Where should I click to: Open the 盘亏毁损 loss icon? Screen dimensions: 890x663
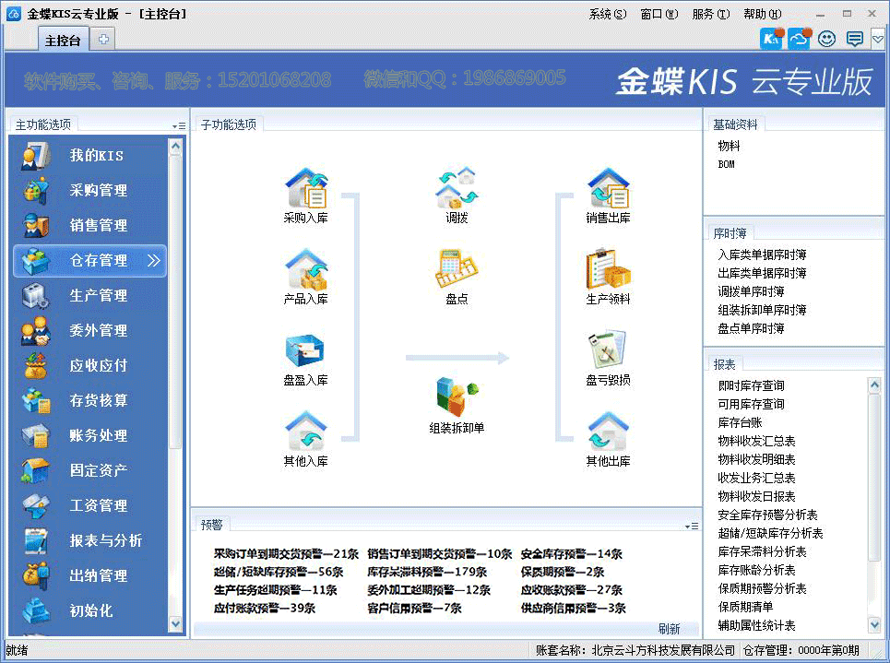pyautogui.click(x=608, y=350)
